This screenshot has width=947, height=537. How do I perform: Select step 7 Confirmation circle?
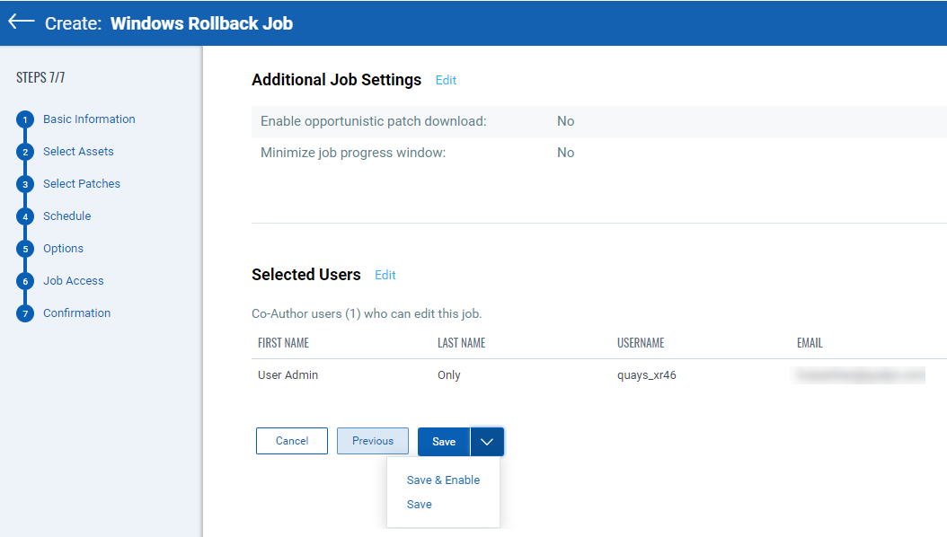click(x=24, y=313)
